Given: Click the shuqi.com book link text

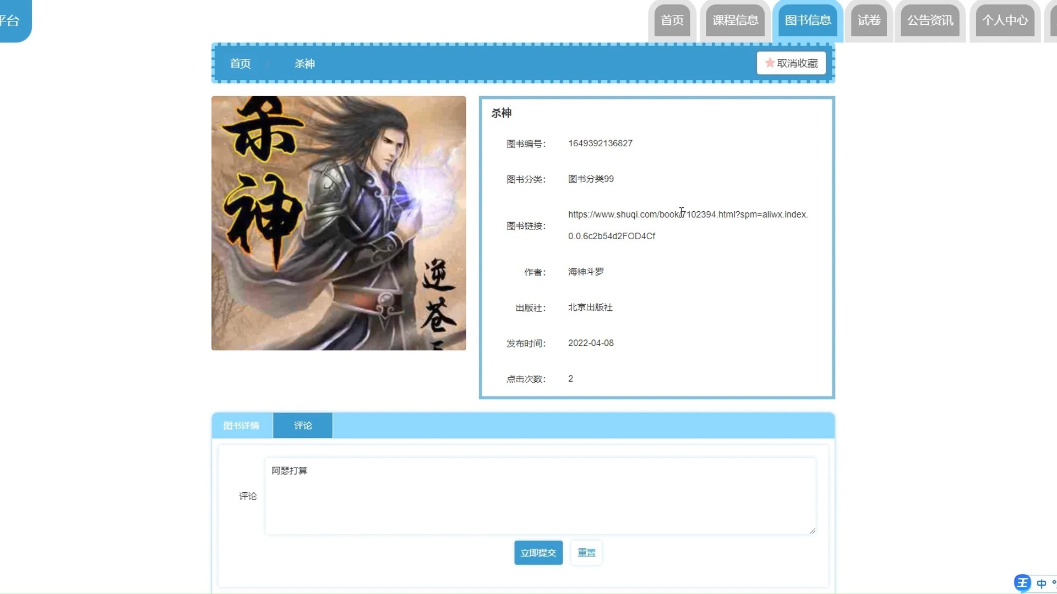Looking at the screenshot, I should pyautogui.click(x=688, y=225).
